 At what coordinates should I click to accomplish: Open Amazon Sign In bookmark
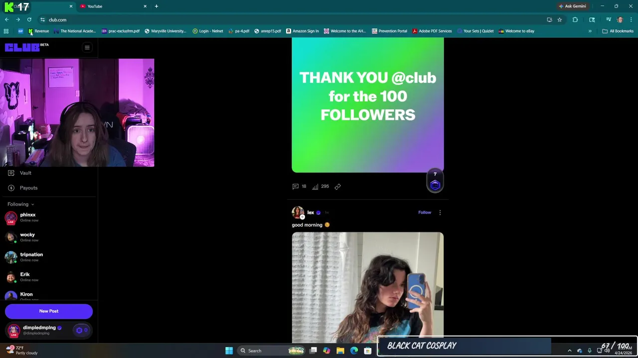[302, 31]
